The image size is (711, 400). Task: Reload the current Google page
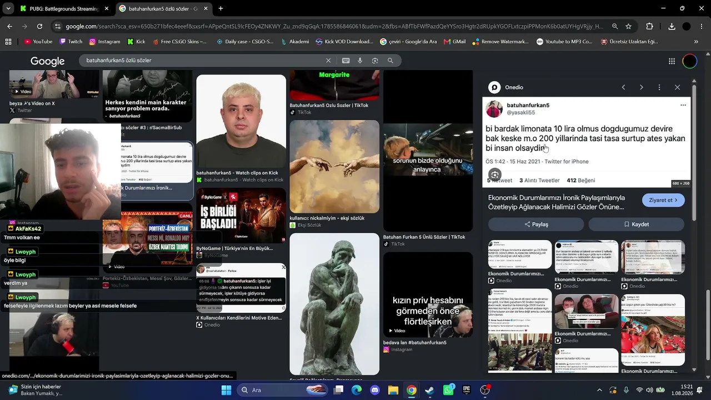click(x=39, y=26)
